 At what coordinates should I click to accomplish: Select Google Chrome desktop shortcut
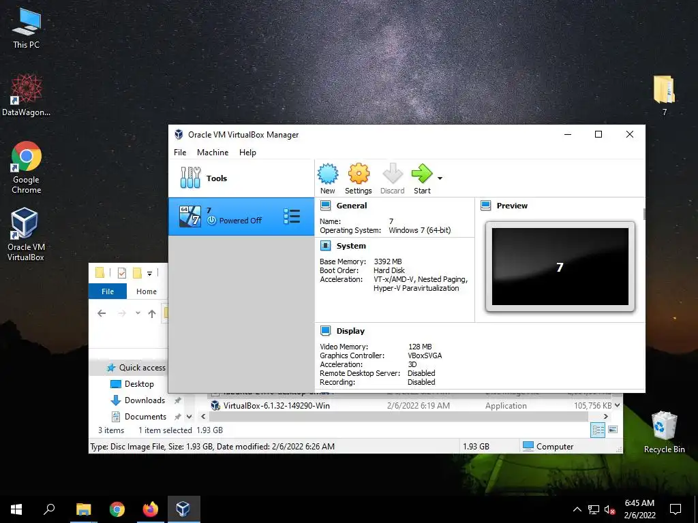pos(27,168)
